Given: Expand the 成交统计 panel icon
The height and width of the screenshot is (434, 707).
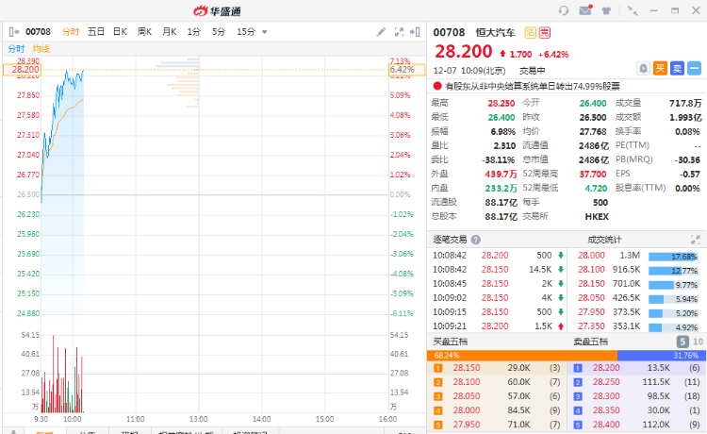Looking at the screenshot, I should coord(696,240).
